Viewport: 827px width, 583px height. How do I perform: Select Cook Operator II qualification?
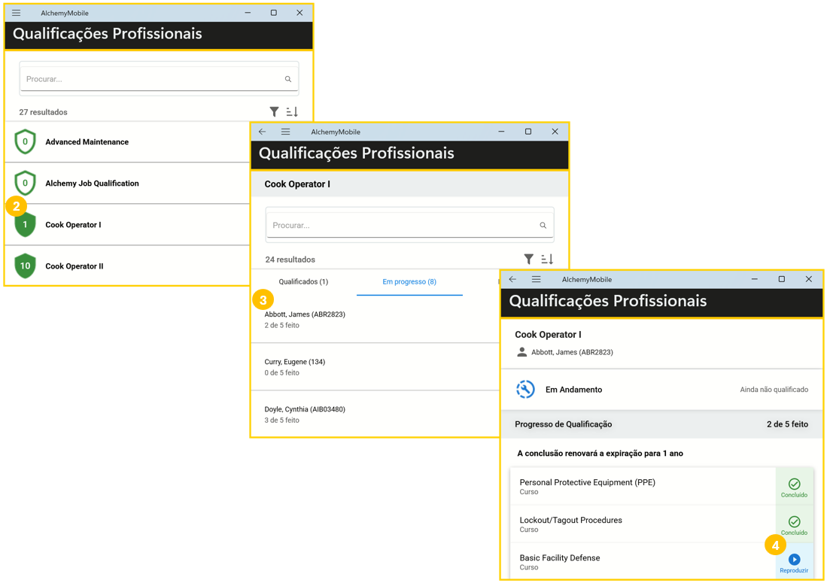coord(74,266)
